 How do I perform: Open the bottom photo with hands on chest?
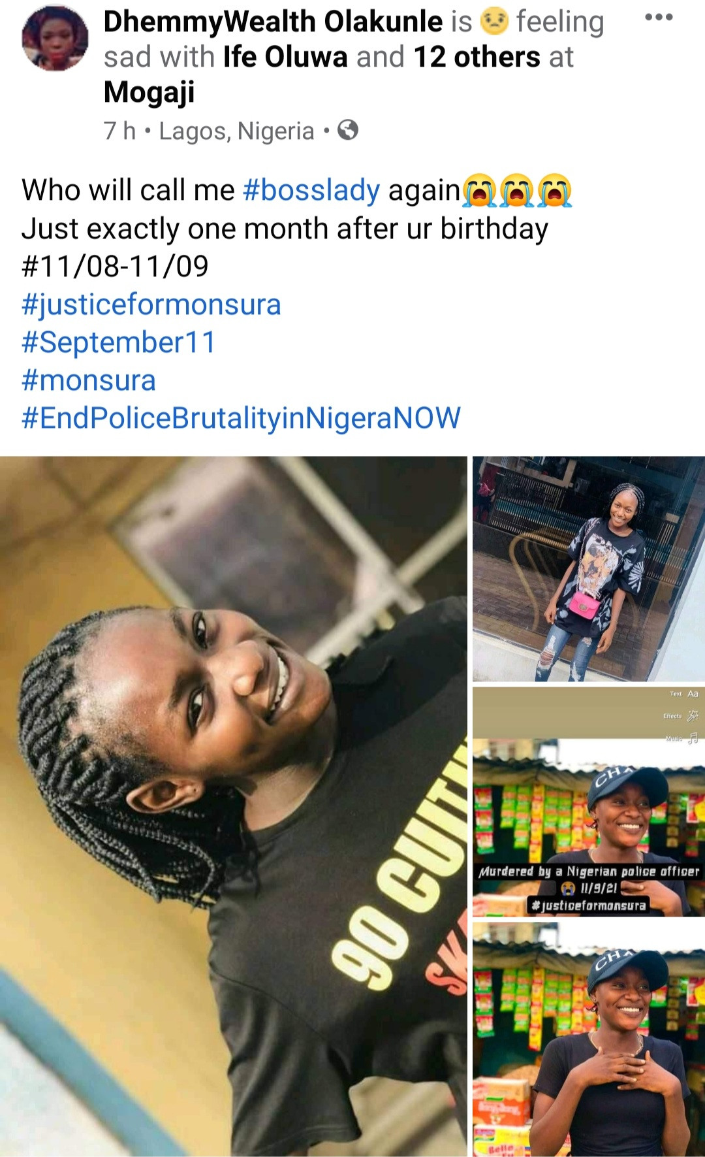click(589, 1039)
